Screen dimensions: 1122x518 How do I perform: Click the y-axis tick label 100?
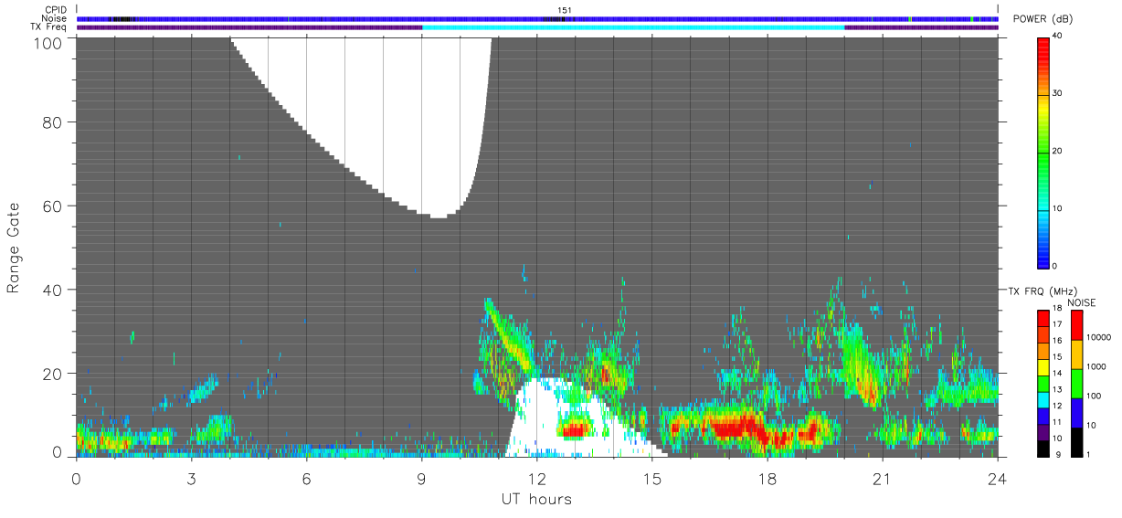(48, 43)
